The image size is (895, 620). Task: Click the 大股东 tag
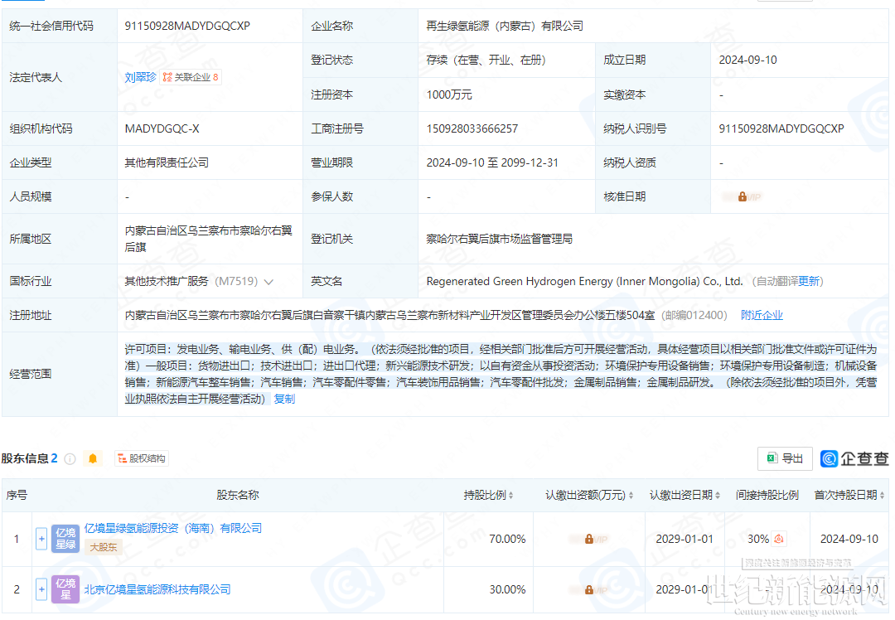[x=104, y=548]
